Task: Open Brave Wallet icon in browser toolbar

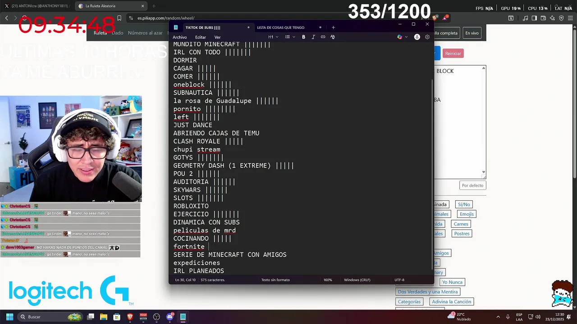Action: pos(543,18)
